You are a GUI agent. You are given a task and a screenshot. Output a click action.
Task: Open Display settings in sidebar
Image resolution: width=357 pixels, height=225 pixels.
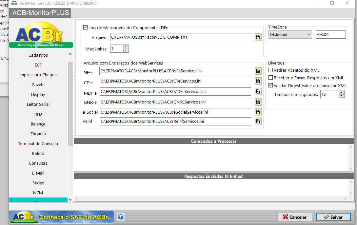(38, 94)
